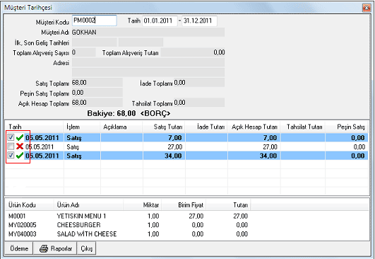Click the printer icon on the Raporlar button
This screenshot has width=375, height=259.
(44, 248)
